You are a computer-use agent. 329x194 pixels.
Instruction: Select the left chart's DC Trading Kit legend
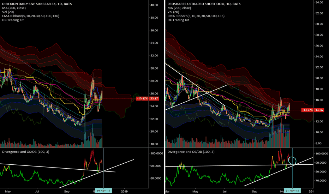13,20
